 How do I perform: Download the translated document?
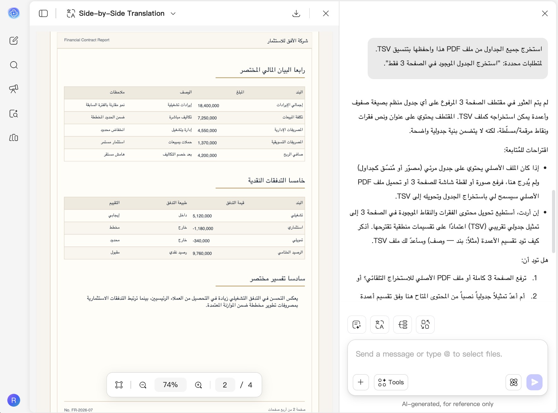point(296,13)
